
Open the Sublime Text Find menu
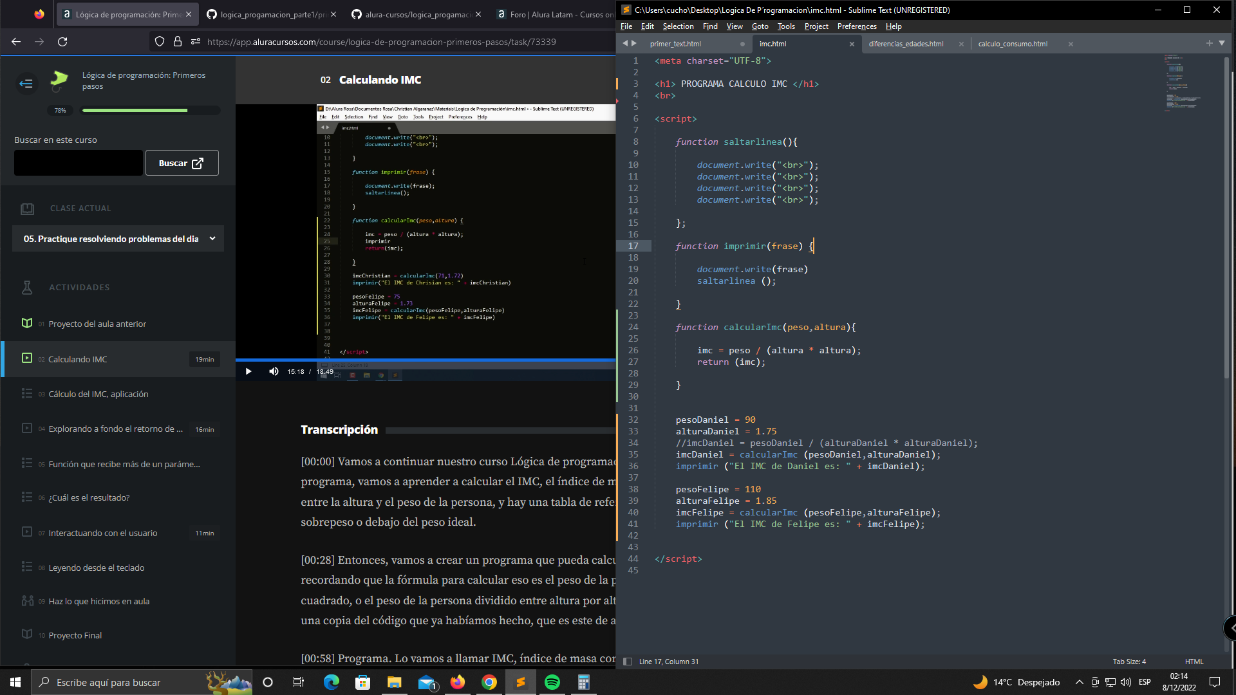point(710,26)
